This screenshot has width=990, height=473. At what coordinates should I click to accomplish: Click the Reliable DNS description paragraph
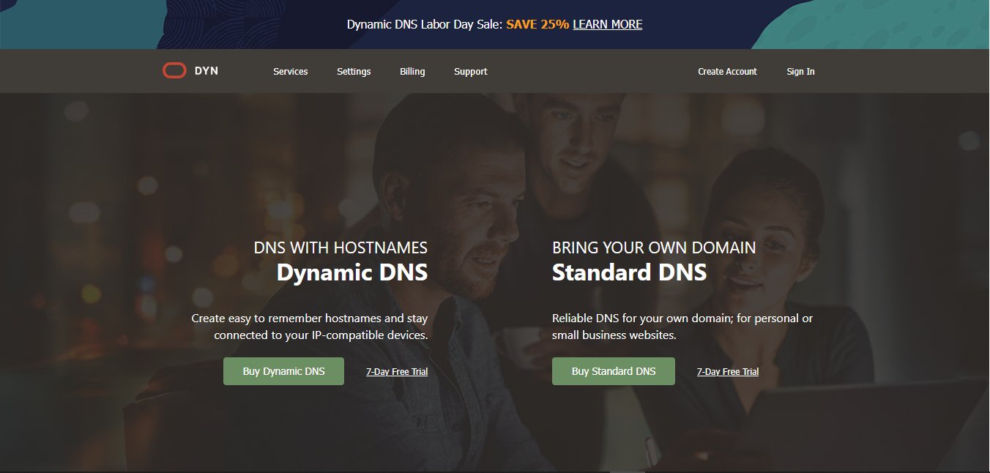point(682,327)
